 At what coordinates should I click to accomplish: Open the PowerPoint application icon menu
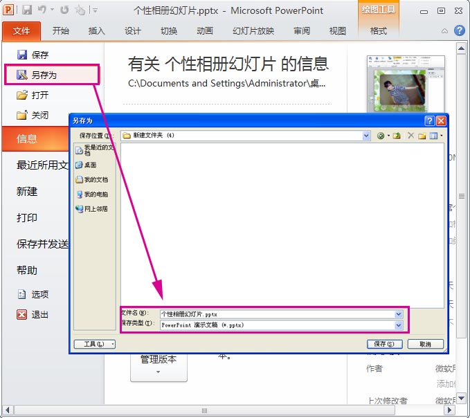(8, 10)
